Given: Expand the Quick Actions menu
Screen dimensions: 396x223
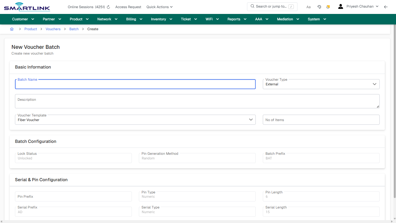Looking at the screenshot, I should point(159,7).
